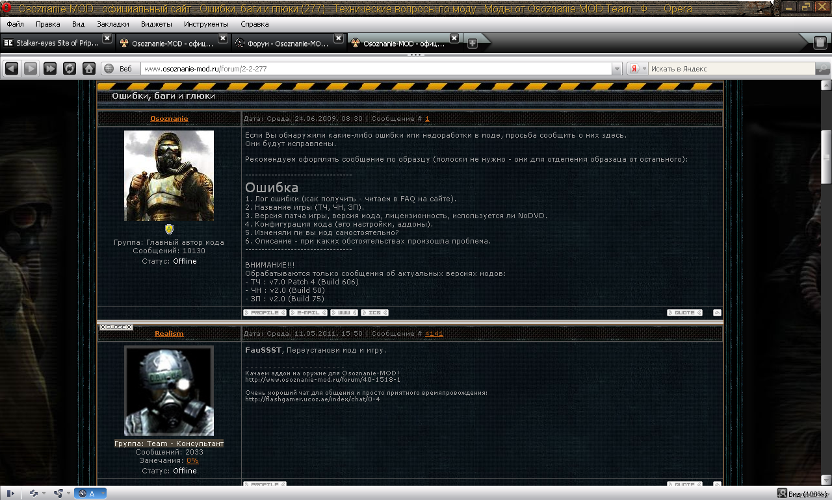Viewport: 832px width, 500px height.
Task: Click the X CLOSE X label above Realism
Action: click(116, 327)
